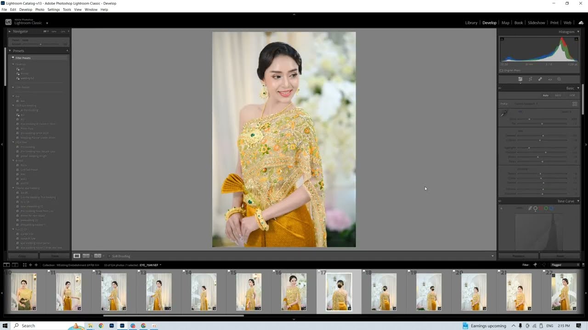Switch to Loupe view mode icon
The width and height of the screenshot is (588, 330).
pyautogui.click(x=77, y=256)
